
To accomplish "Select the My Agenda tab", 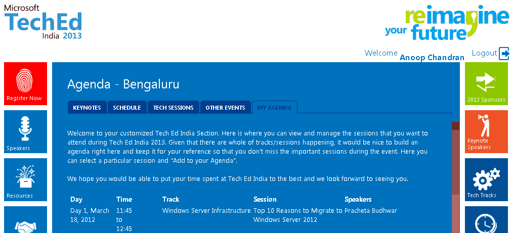I will coord(275,108).
